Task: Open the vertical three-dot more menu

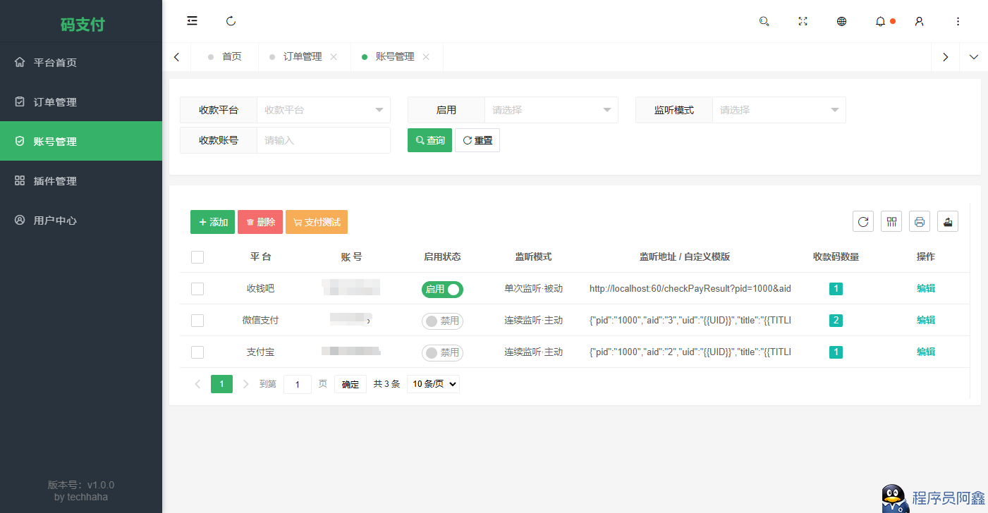Action: (x=958, y=21)
